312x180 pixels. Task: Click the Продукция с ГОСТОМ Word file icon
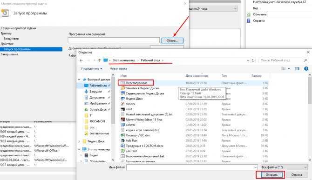123,146
